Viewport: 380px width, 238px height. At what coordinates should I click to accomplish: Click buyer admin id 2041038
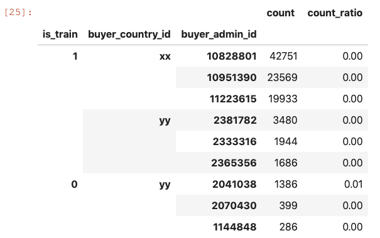tap(234, 185)
